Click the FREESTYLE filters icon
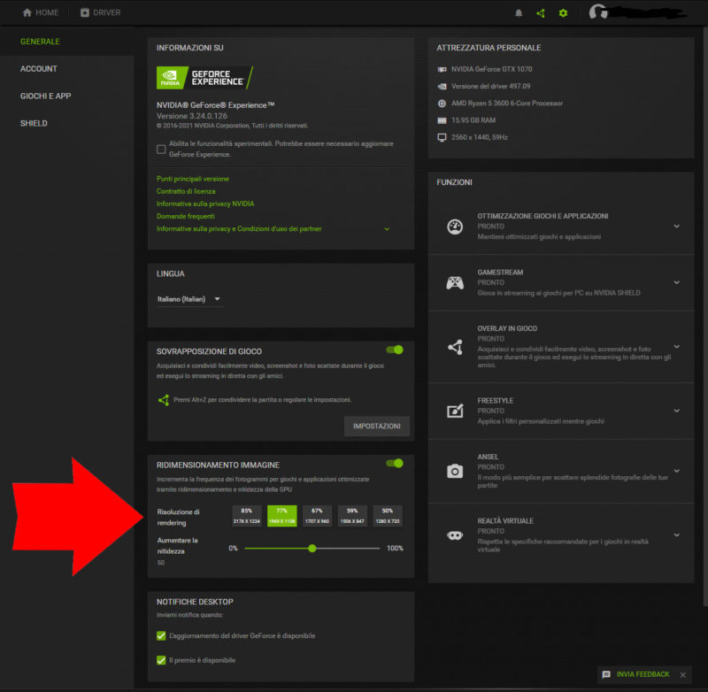Image resolution: width=708 pixels, height=692 pixels. pos(454,409)
